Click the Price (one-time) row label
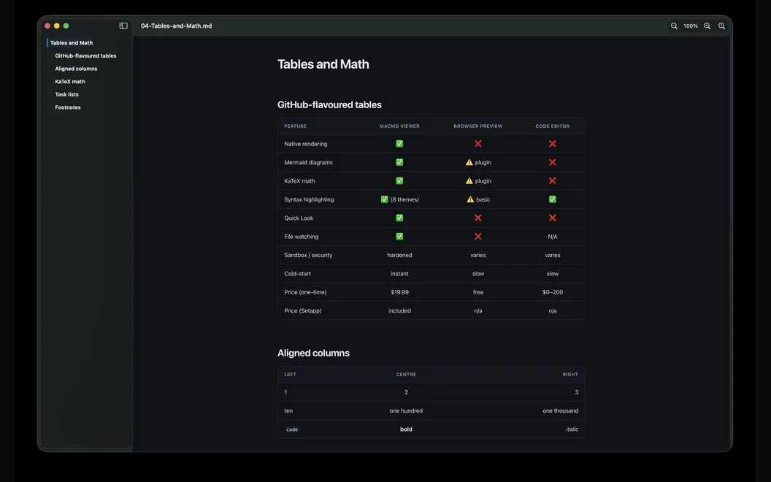771x482 pixels. (305, 292)
